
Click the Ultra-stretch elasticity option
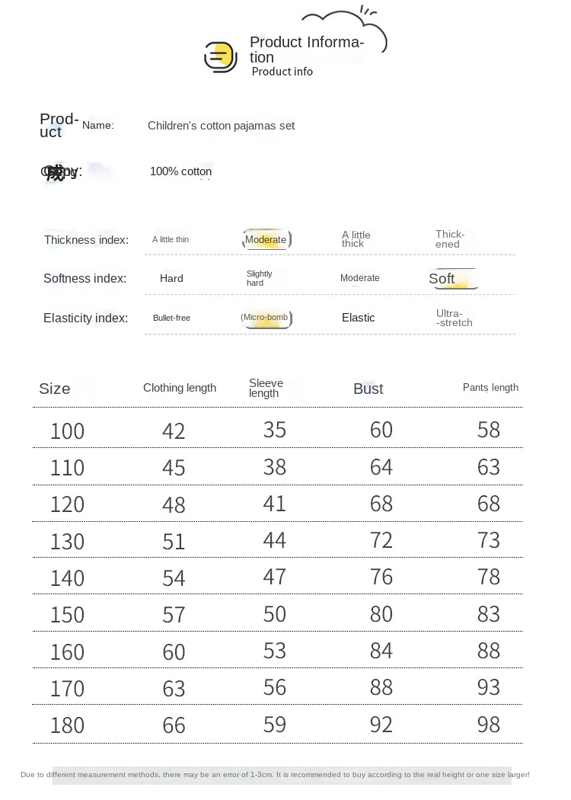pyautogui.click(x=454, y=318)
